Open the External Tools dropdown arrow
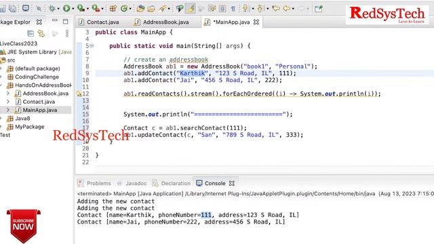434x244 pixels. click(x=102, y=9)
